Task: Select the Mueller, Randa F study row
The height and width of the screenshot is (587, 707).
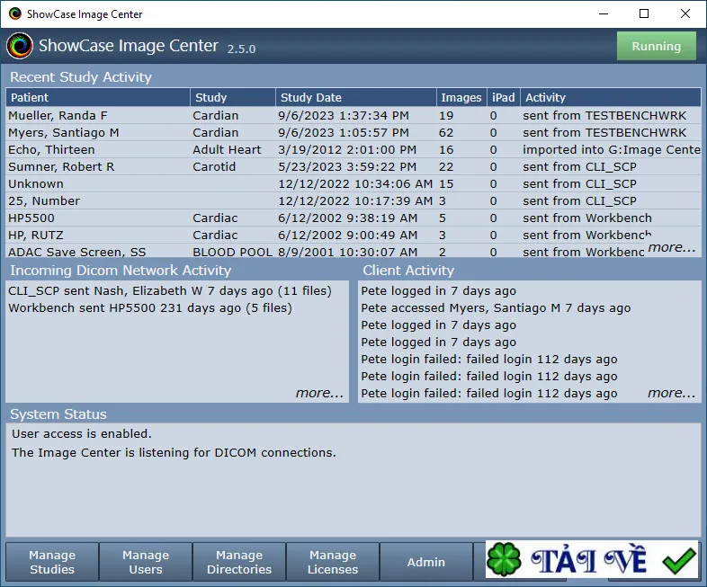Action: (x=353, y=115)
